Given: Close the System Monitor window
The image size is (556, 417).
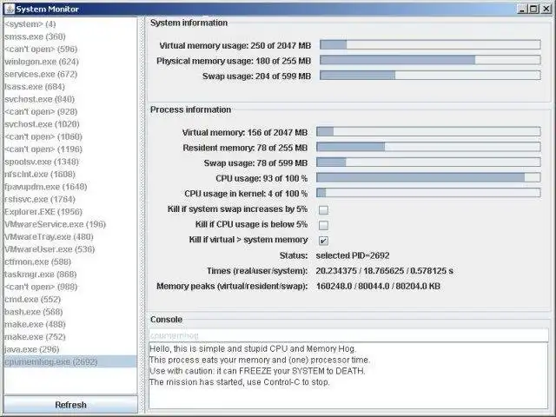Looking at the screenshot, I should click(x=546, y=9).
